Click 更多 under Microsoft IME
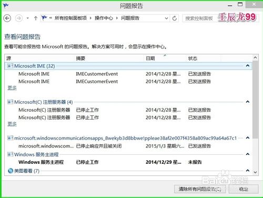Viewport: 263px width, 198px height. click(x=12, y=87)
